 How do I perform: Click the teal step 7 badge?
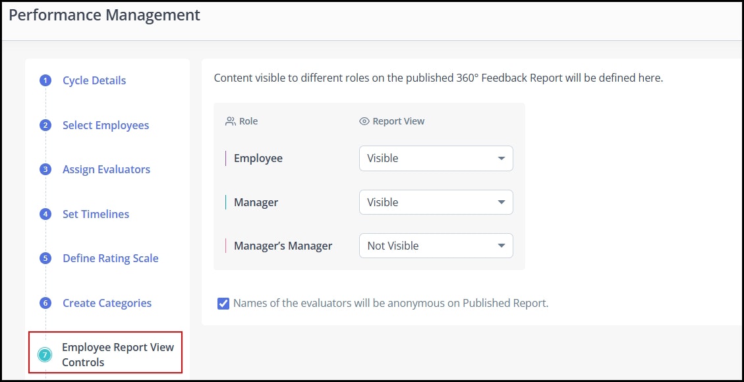45,354
